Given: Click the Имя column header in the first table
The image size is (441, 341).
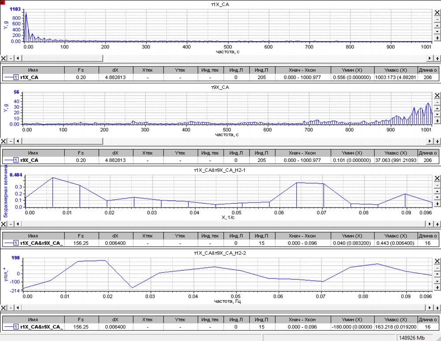Looking at the screenshot, I should [33, 70].
